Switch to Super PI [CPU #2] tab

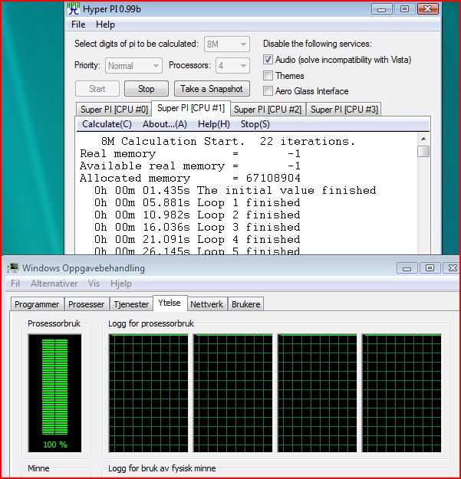[268, 110]
